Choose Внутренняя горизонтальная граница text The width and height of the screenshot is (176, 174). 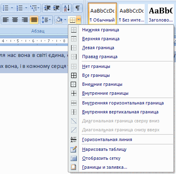pos(123,103)
